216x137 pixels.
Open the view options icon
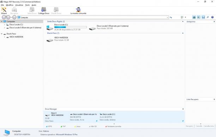182,17
